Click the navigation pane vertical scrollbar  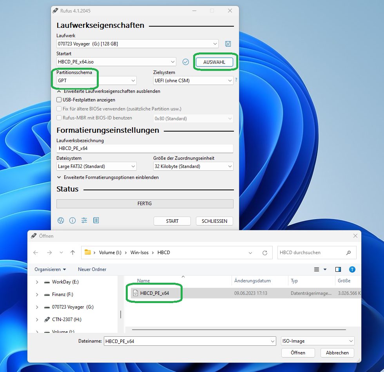pos(121,314)
